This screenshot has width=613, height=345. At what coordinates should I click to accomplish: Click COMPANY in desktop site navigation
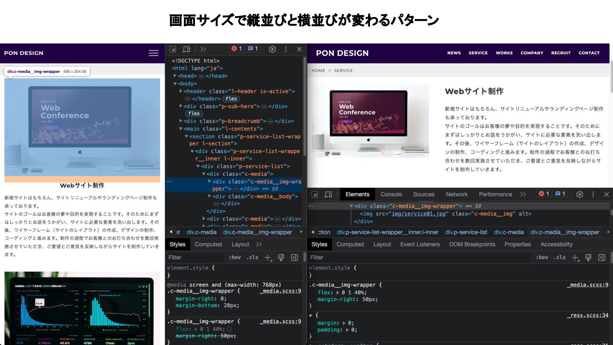tap(532, 53)
